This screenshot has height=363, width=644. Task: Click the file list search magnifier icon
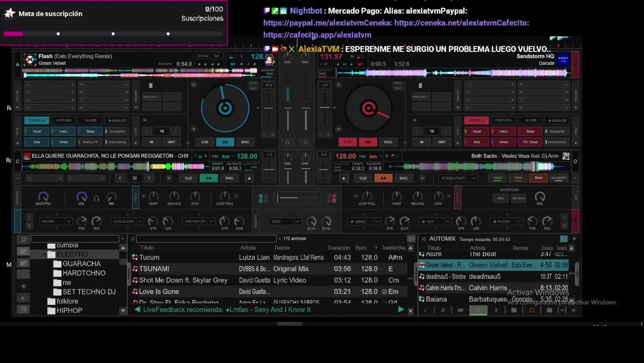tap(132, 239)
